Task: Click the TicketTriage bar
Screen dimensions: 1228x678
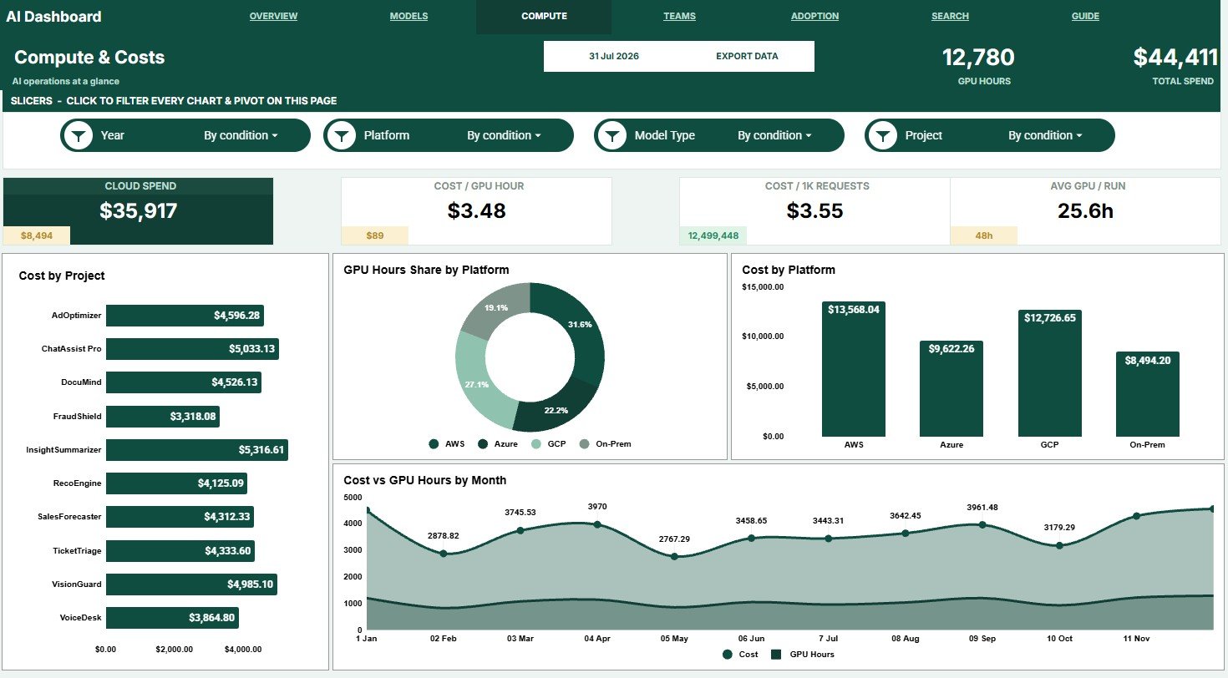Action: 180,551
